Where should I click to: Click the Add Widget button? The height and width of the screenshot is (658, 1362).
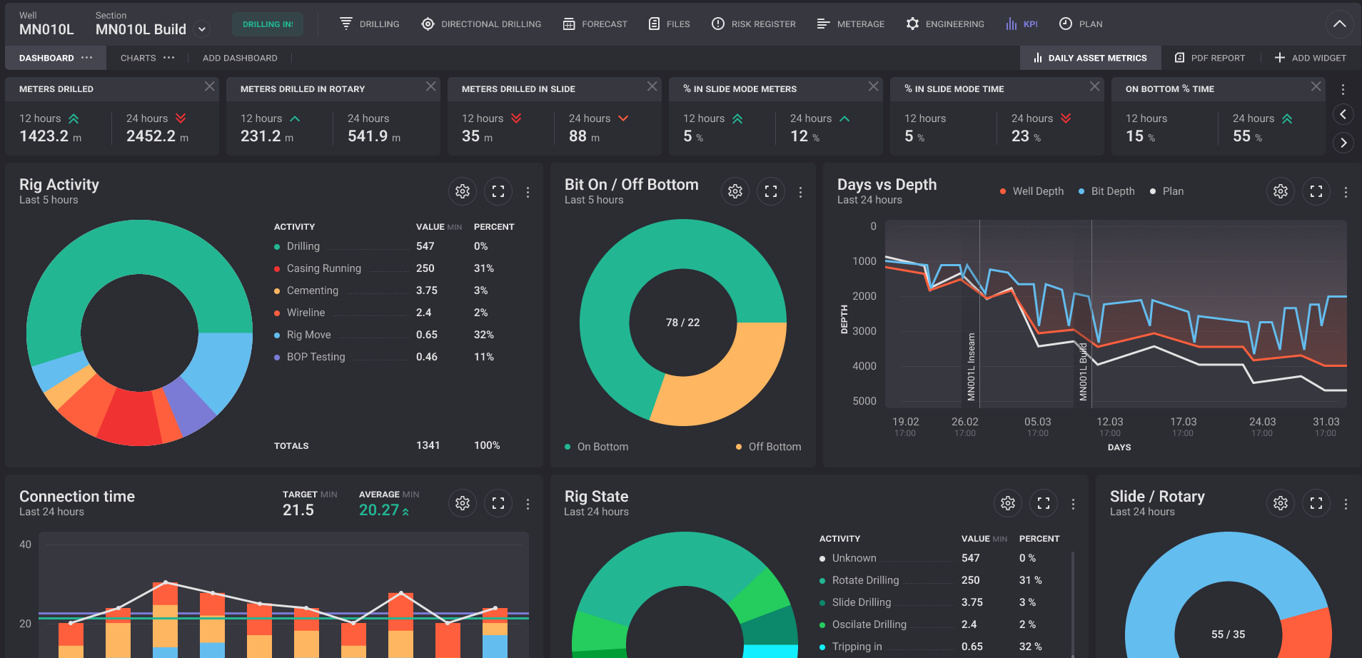click(1311, 58)
